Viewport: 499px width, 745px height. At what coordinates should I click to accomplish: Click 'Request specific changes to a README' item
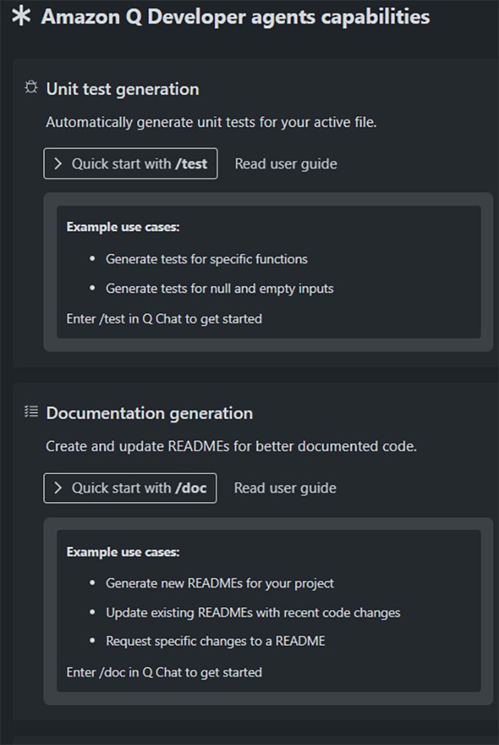coord(215,641)
